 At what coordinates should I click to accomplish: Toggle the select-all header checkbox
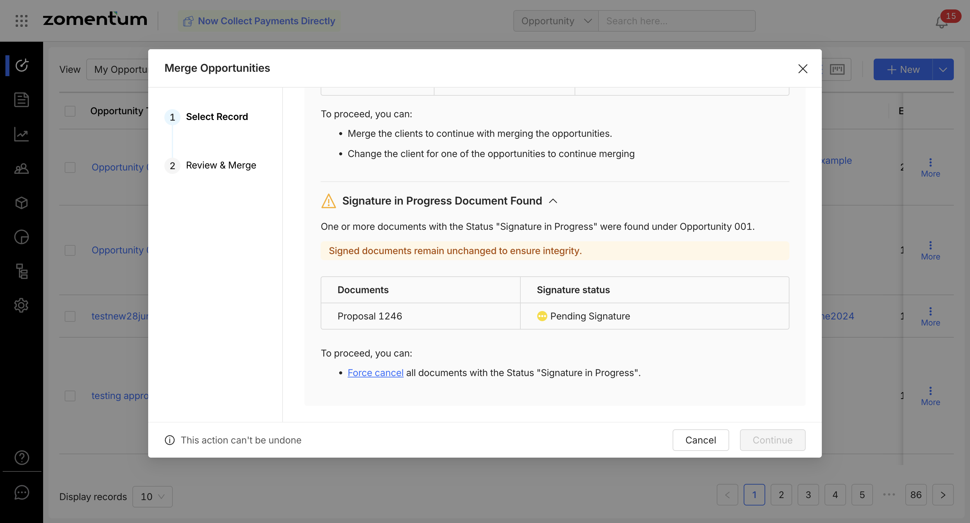(70, 111)
